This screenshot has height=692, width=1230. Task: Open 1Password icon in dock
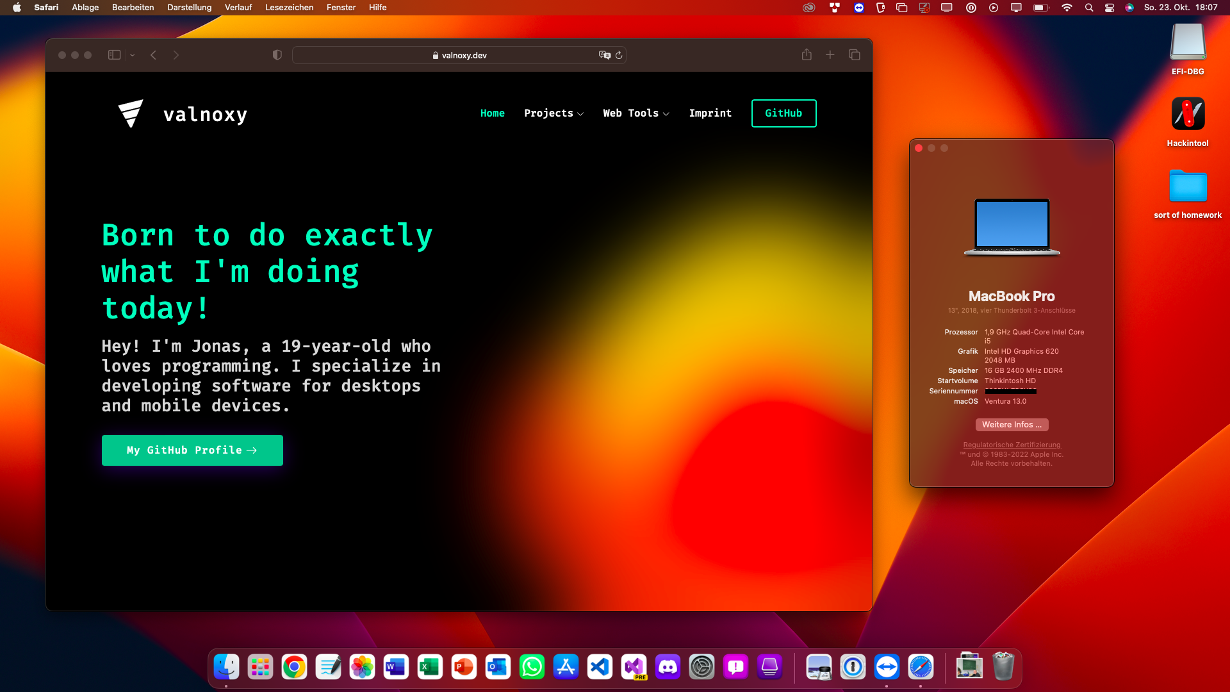(x=853, y=666)
